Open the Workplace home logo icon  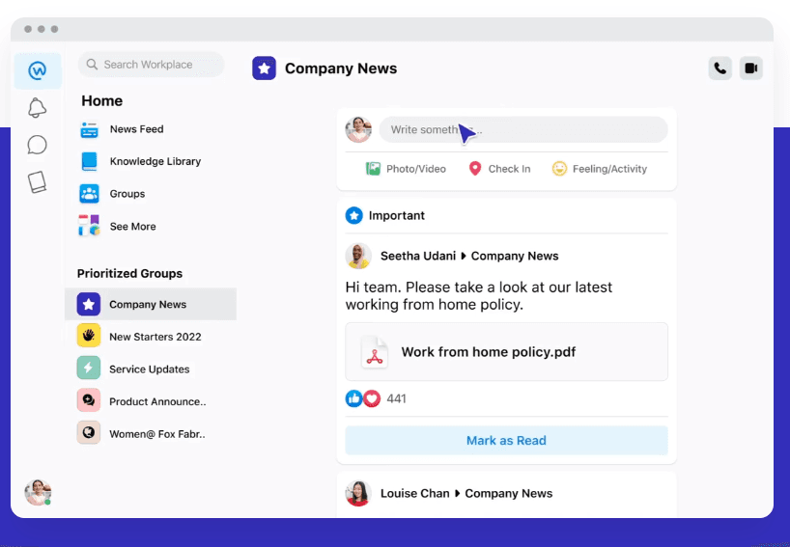coord(38,71)
